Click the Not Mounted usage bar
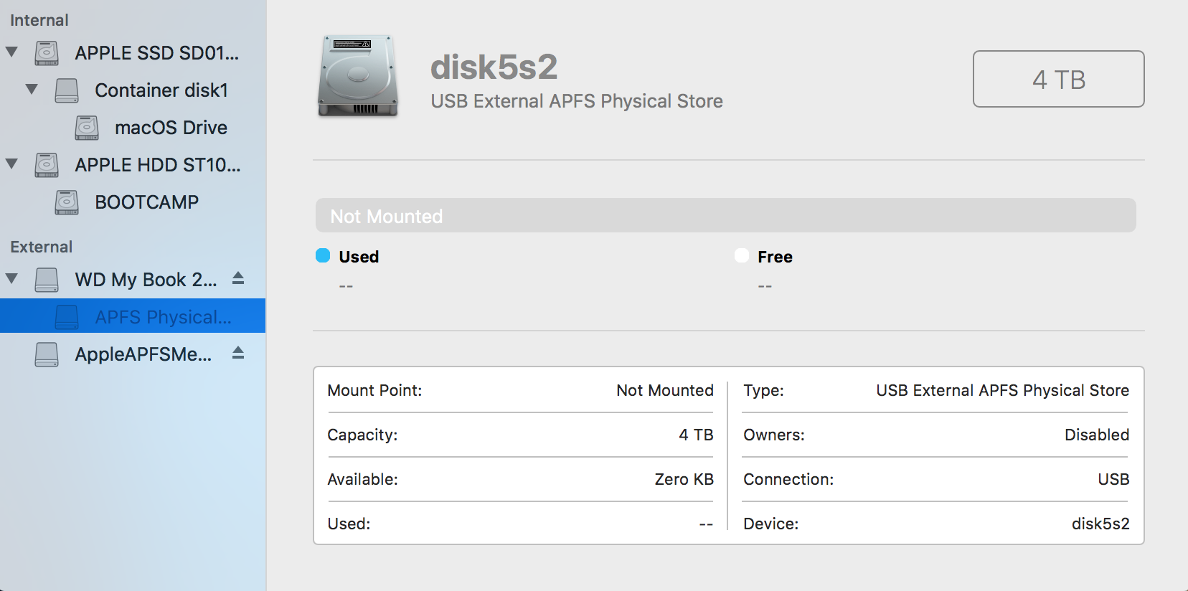The height and width of the screenshot is (591, 1188). pos(725,216)
